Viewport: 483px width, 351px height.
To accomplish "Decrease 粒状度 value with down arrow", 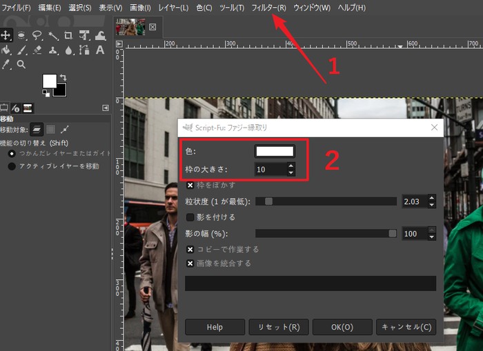I will pos(432,205).
